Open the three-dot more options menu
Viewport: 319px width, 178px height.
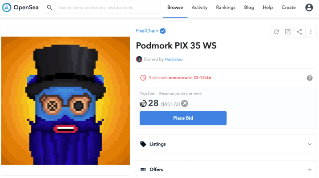click(x=311, y=32)
